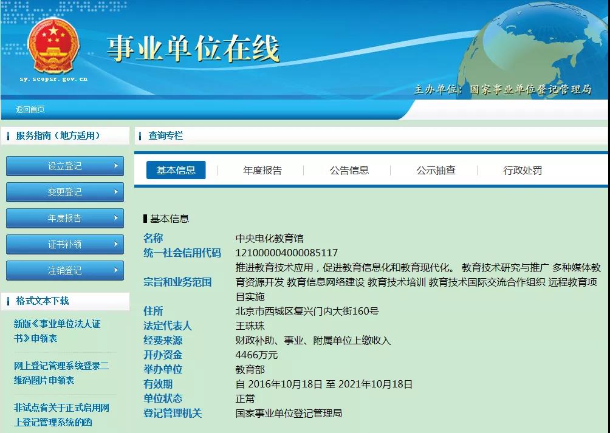This screenshot has height=433, width=610.
Task: Click the 举办单位 field label
Action: 163,370
